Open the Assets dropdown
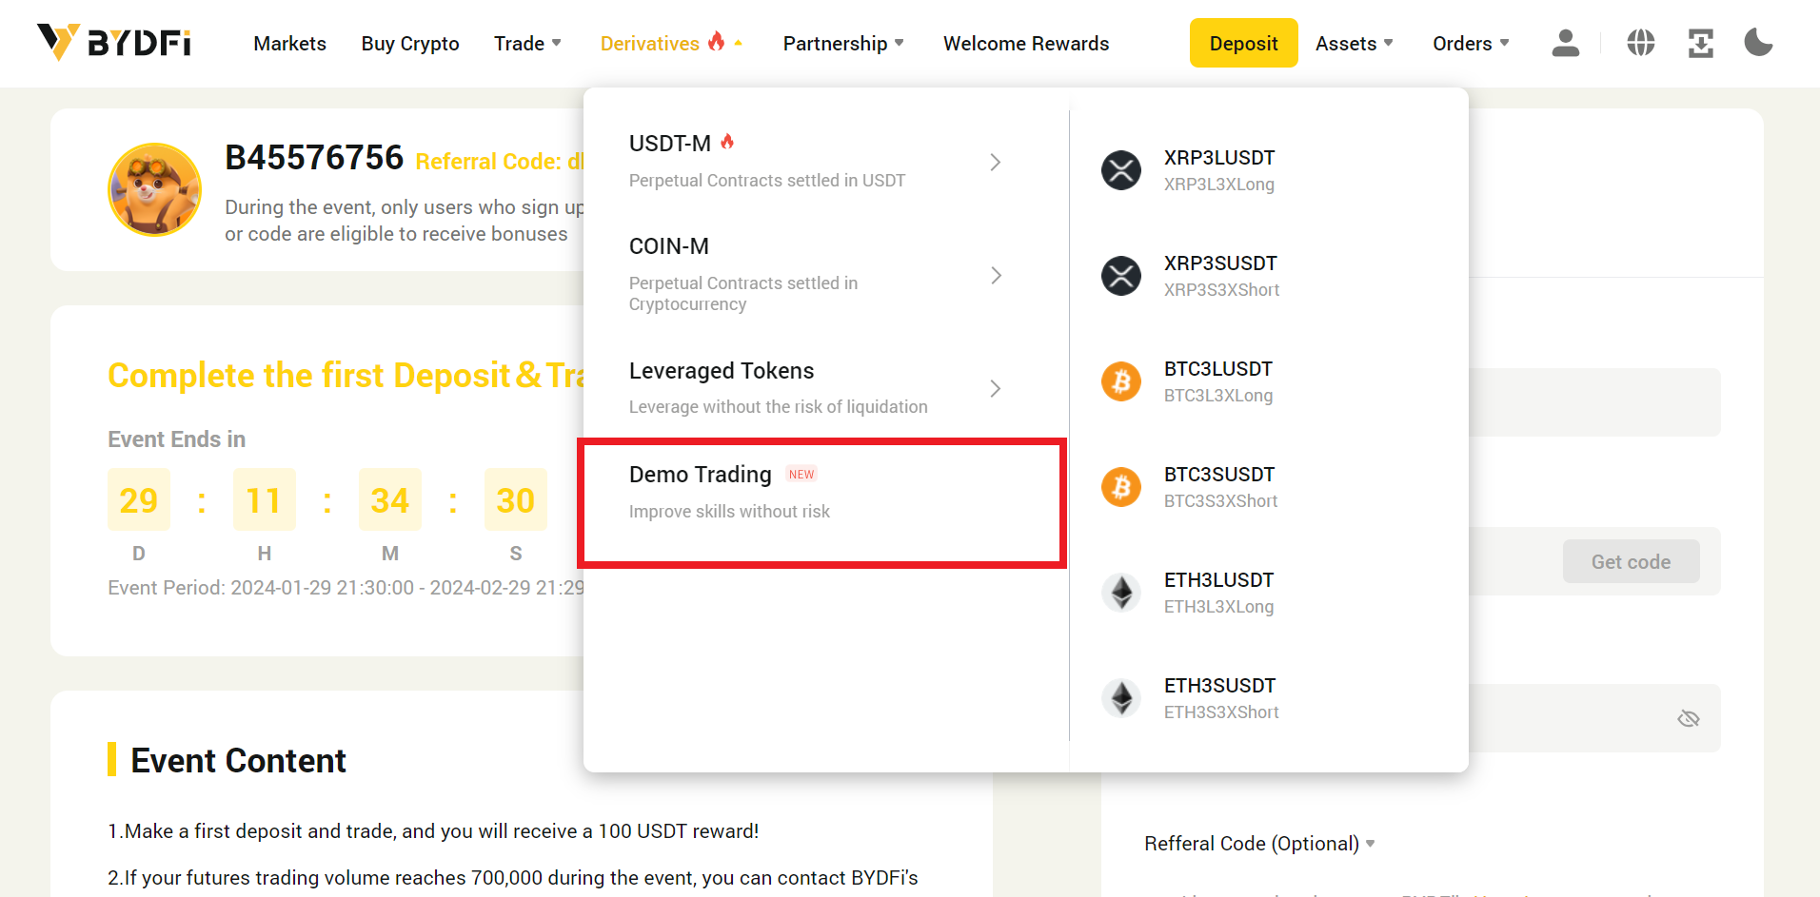This screenshot has width=1820, height=897. (x=1355, y=44)
